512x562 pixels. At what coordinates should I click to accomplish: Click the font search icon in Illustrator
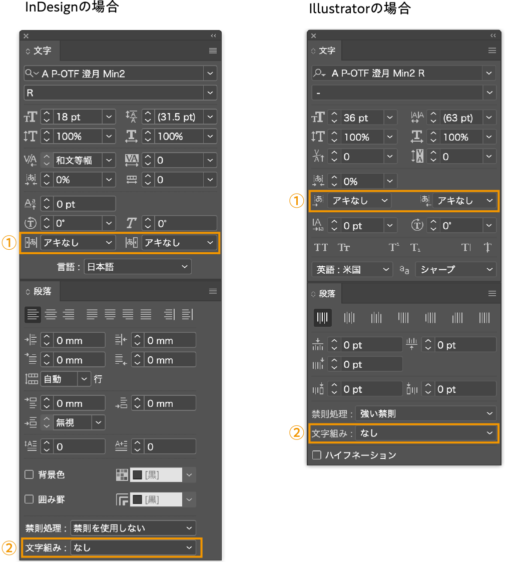pyautogui.click(x=319, y=73)
